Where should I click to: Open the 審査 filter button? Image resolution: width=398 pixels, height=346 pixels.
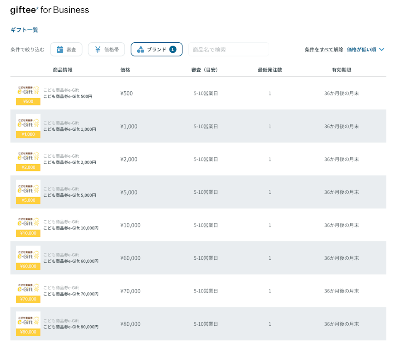66,49
